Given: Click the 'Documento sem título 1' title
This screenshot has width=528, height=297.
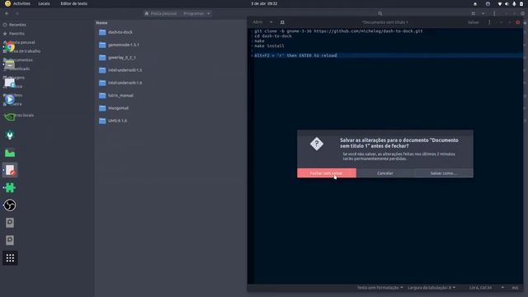Looking at the screenshot, I should [x=385, y=22].
